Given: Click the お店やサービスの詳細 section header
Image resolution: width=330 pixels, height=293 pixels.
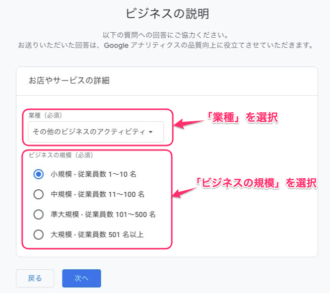Looking at the screenshot, I should pos(70,80).
